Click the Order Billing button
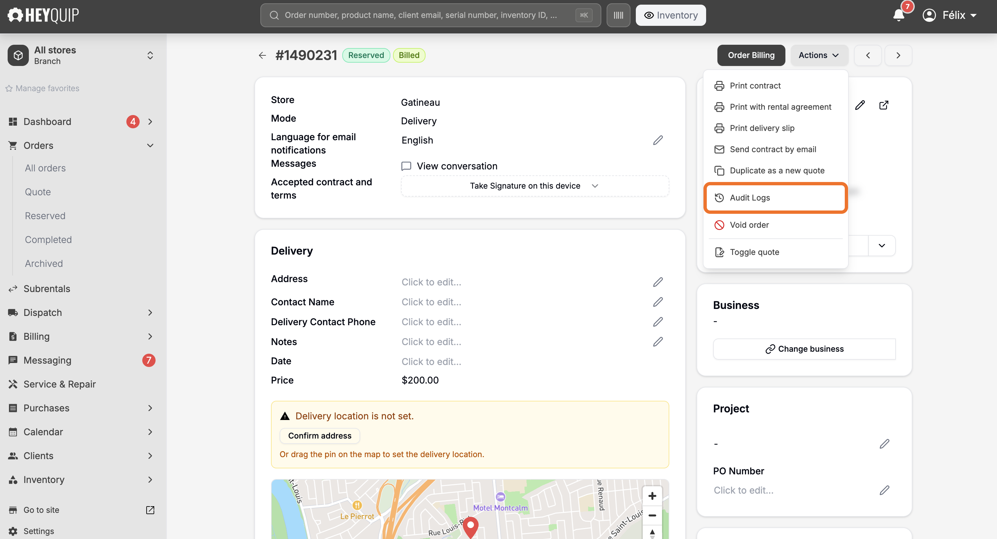The height and width of the screenshot is (539, 997). [x=751, y=55]
